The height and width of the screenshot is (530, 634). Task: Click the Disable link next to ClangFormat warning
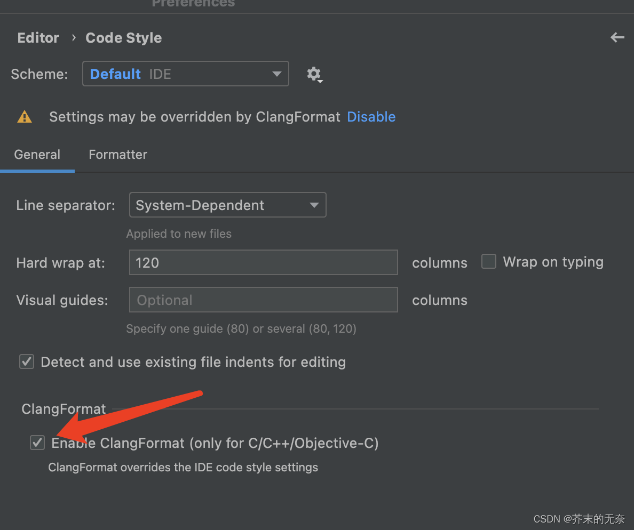coord(371,116)
